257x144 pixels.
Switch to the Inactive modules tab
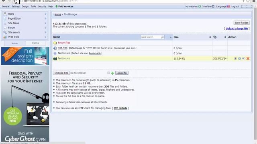click(36, 43)
